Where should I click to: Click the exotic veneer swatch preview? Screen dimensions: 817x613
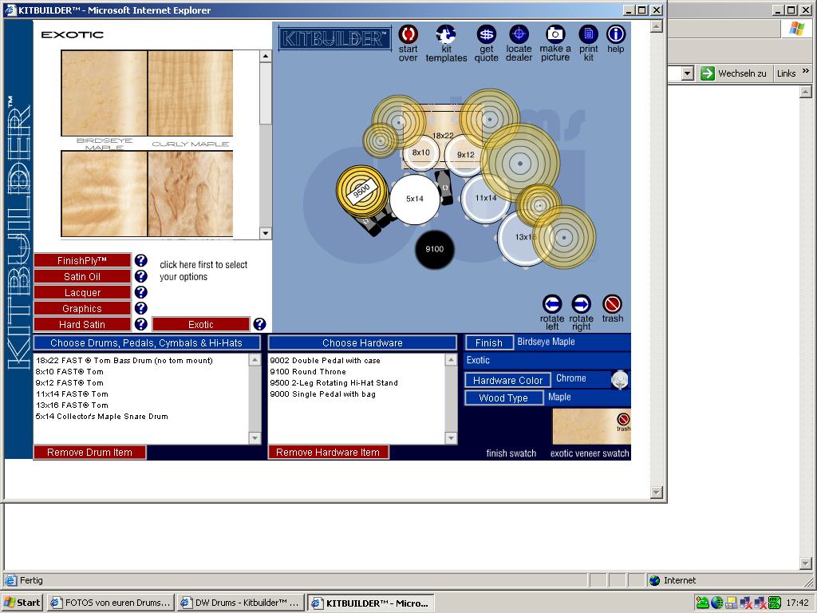tap(591, 426)
